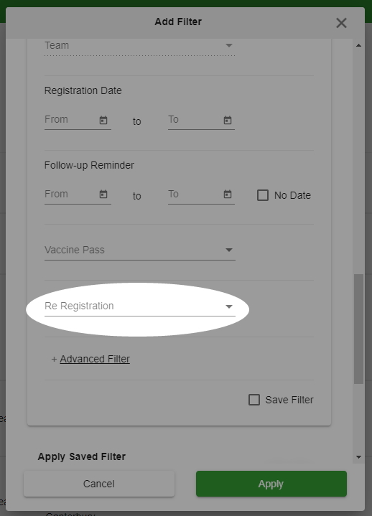Image resolution: width=372 pixels, height=516 pixels.
Task: Open Registration Date From calendar picker
Action: pos(103,120)
